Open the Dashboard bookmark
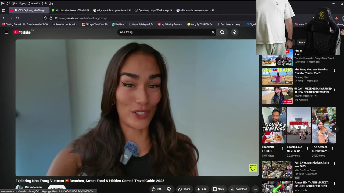 pyautogui.click(x=119, y=24)
